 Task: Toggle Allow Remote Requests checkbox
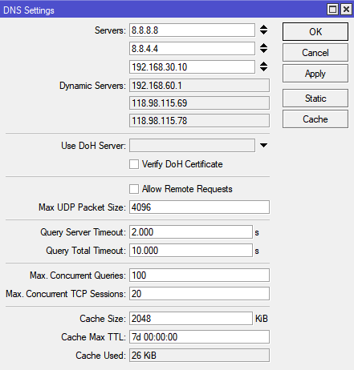(134, 189)
